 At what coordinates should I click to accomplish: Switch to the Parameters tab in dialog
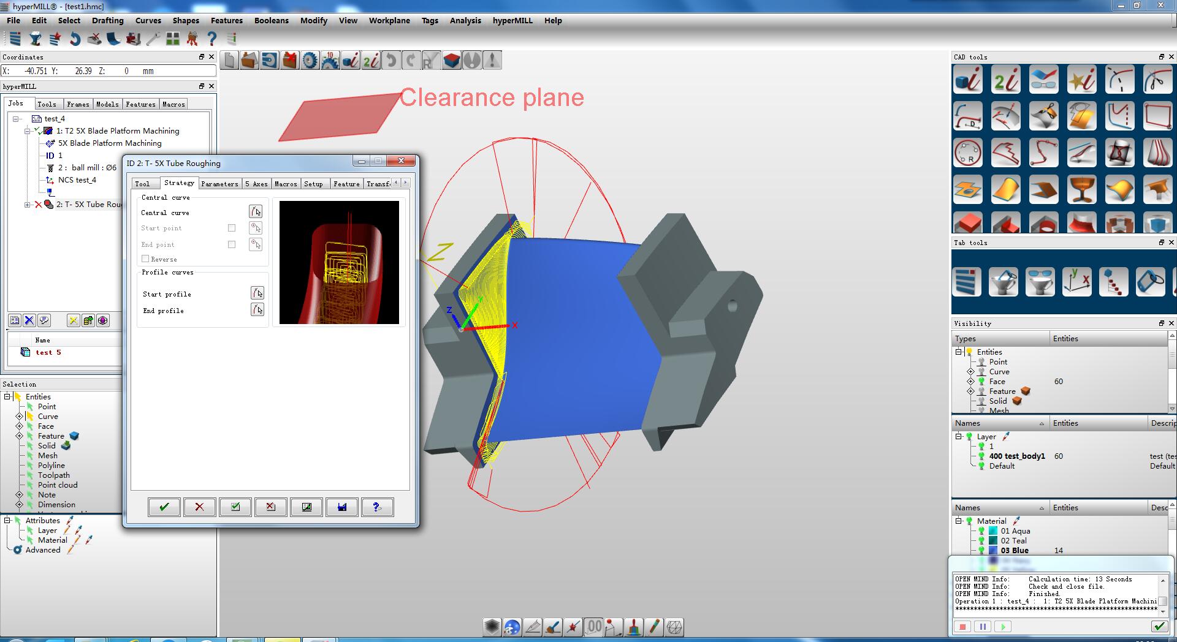coord(219,184)
